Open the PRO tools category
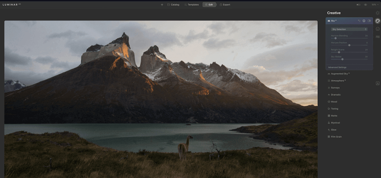 [x=378, y=37]
